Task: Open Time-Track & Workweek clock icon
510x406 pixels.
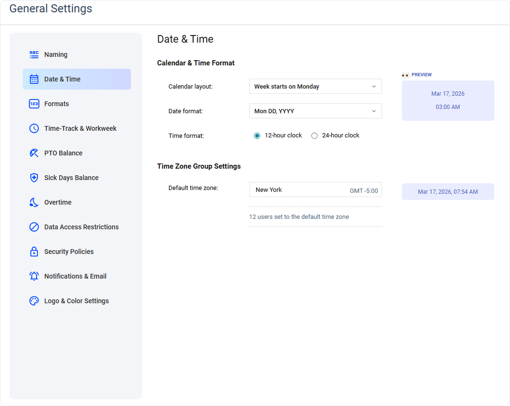Action: coord(34,128)
